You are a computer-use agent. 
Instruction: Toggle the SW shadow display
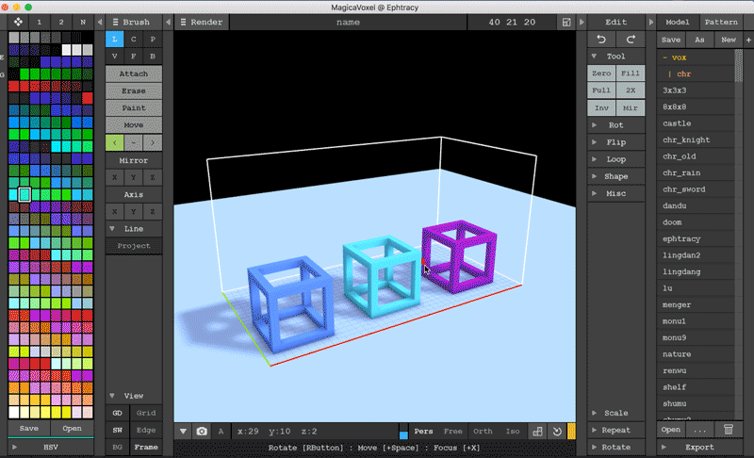[117, 430]
